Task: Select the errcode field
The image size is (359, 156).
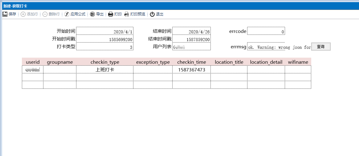Action: coord(266,31)
